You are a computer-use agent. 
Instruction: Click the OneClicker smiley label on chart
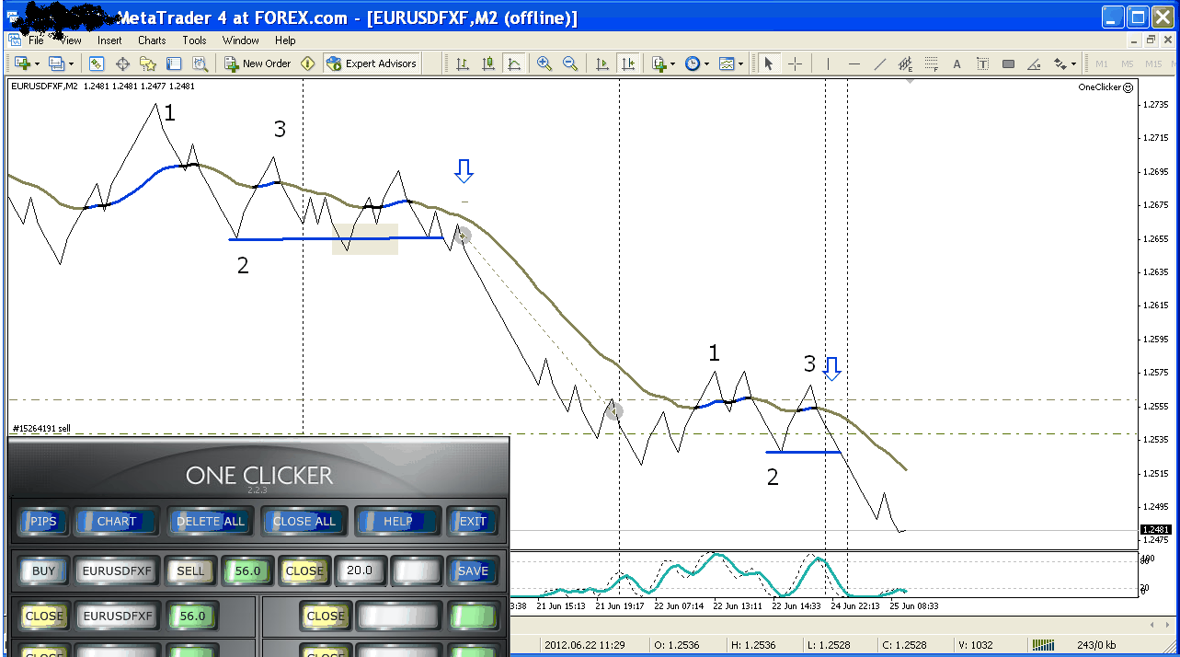tap(1106, 86)
